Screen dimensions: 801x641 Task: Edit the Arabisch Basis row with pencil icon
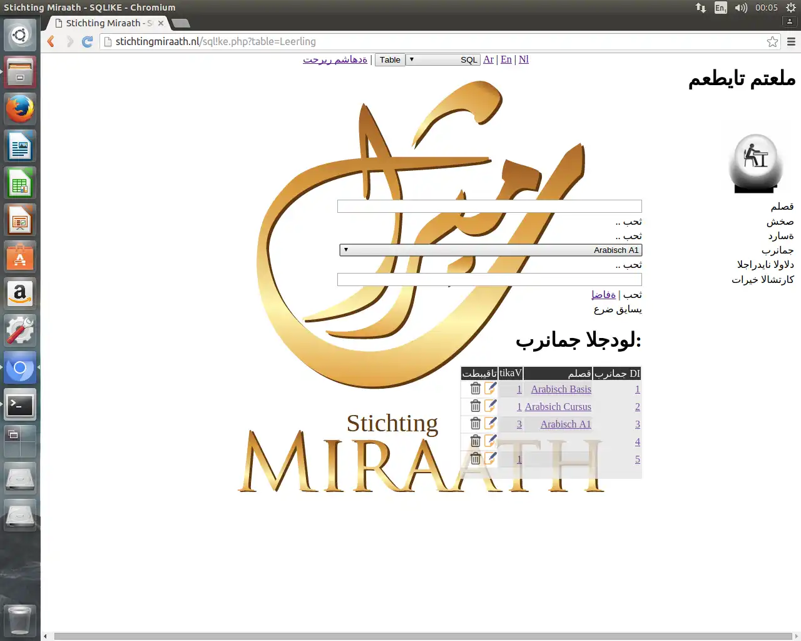[x=490, y=389]
